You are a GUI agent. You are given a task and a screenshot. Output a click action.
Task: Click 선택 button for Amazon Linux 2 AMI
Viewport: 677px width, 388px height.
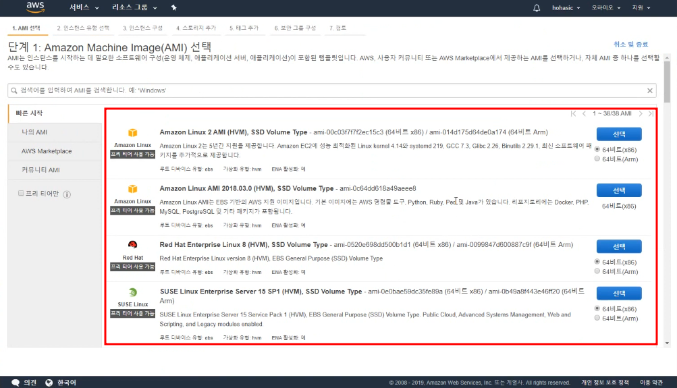[x=619, y=134]
